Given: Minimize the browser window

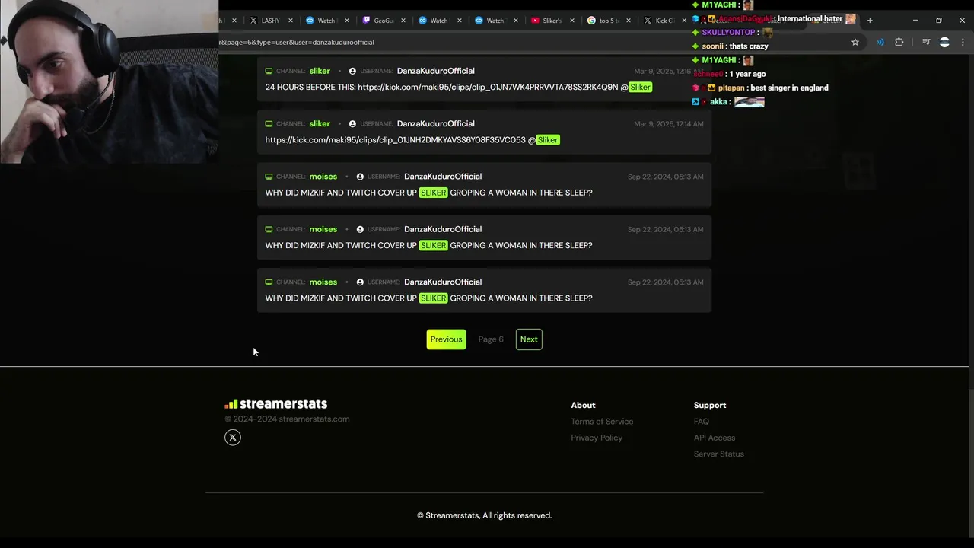Looking at the screenshot, I should tap(915, 21).
